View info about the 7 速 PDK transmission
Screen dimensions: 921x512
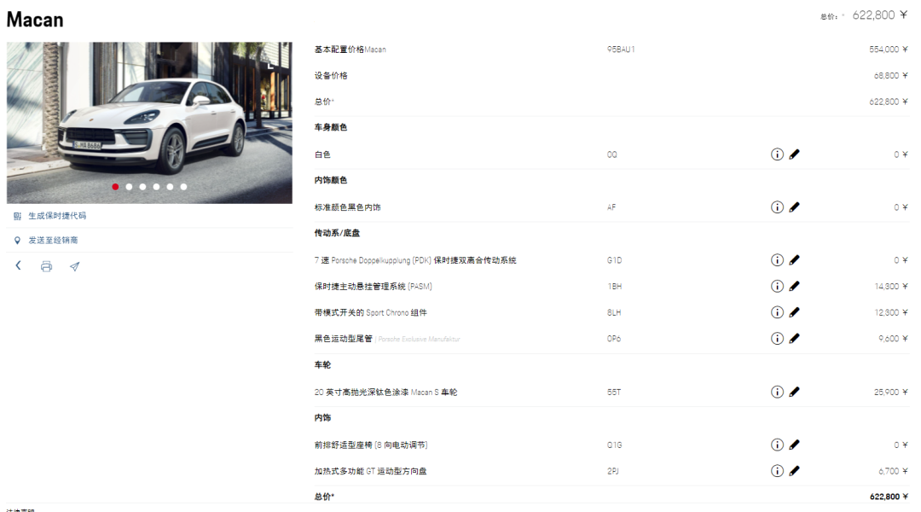click(777, 259)
